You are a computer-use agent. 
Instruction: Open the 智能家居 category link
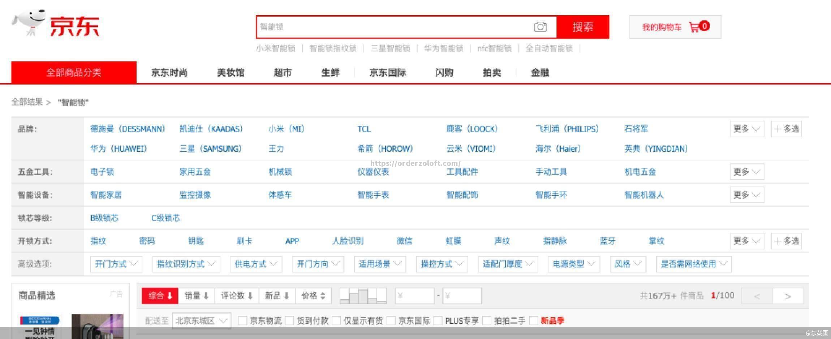(106, 195)
